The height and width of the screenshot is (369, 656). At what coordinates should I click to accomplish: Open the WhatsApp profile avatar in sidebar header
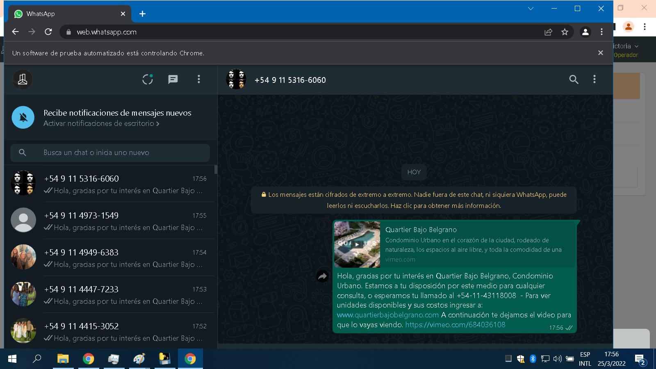tap(23, 80)
